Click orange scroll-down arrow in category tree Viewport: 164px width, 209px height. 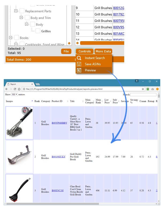pos(69,43)
